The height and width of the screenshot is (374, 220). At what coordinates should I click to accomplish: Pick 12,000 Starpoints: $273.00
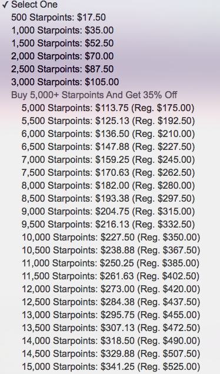(x=110, y=289)
